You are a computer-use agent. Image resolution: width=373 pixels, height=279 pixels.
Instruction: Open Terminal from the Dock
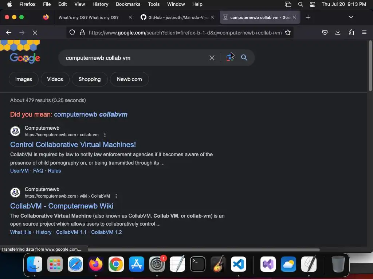pos(198,264)
